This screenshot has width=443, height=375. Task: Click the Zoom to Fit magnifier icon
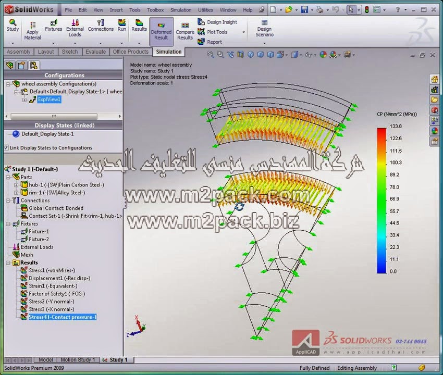click(x=210, y=55)
